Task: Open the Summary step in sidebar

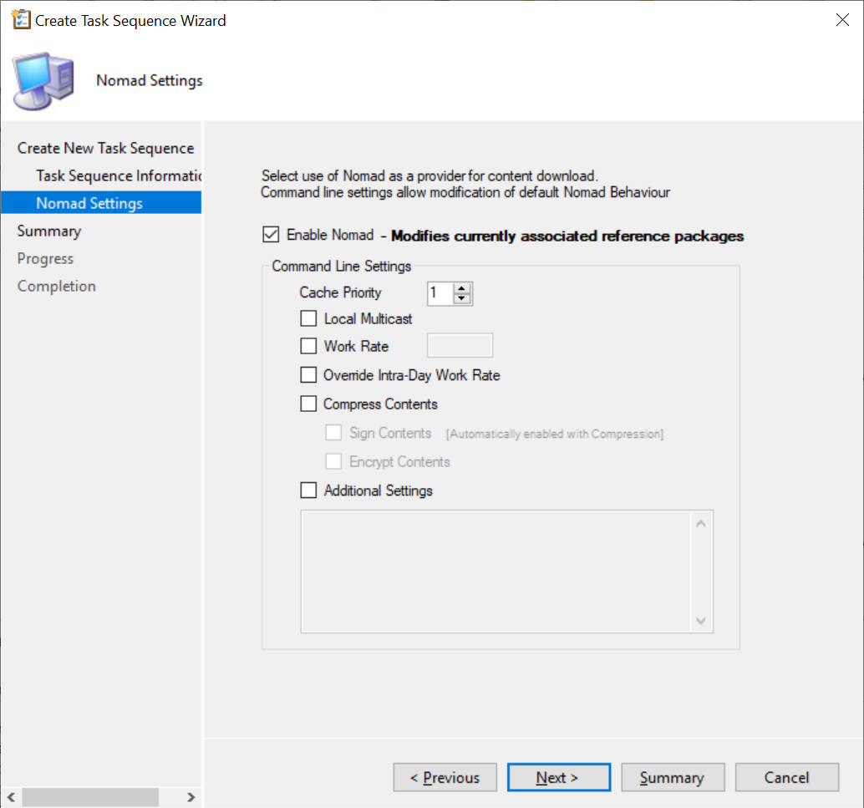Action: (x=49, y=231)
